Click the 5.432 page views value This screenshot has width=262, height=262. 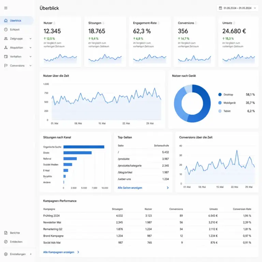(165, 152)
